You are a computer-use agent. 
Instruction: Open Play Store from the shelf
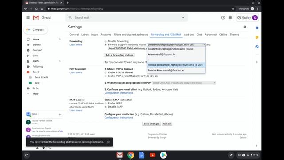[x=163, y=155]
